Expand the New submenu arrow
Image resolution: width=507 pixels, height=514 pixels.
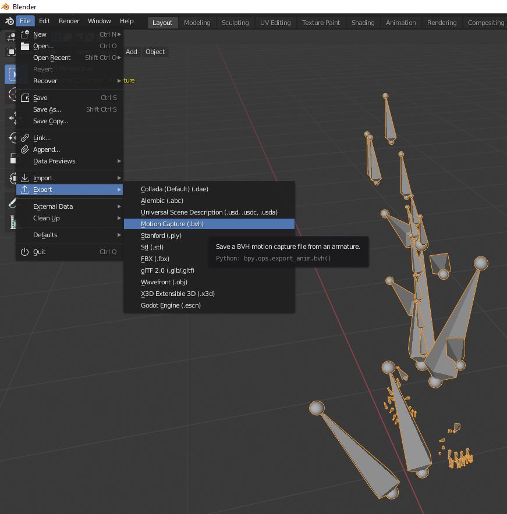(x=119, y=34)
